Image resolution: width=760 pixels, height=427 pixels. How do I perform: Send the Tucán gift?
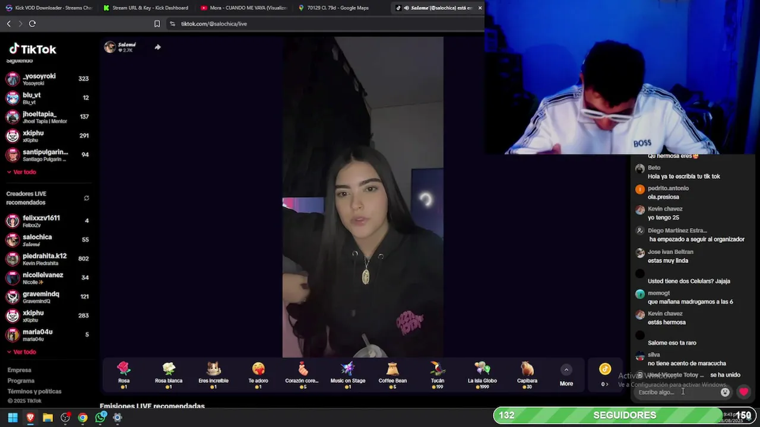[x=438, y=375]
